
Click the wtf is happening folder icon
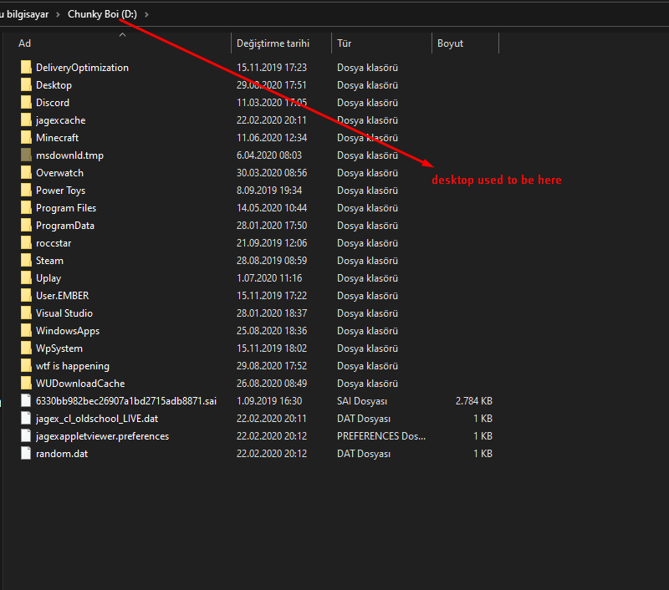coord(26,366)
